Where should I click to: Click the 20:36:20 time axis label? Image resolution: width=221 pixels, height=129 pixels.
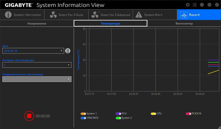click(200, 94)
